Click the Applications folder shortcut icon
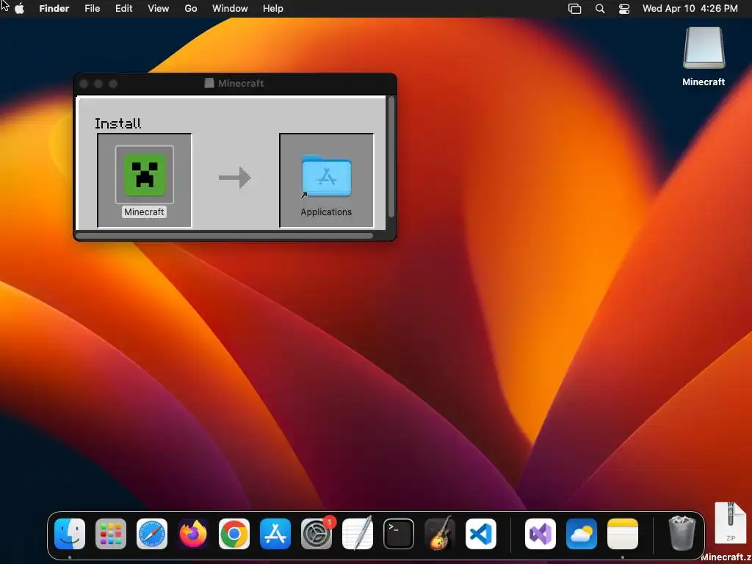This screenshot has width=752, height=564. pos(327,176)
